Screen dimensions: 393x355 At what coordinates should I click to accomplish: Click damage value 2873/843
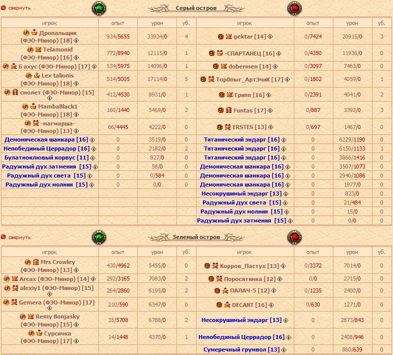352,320
